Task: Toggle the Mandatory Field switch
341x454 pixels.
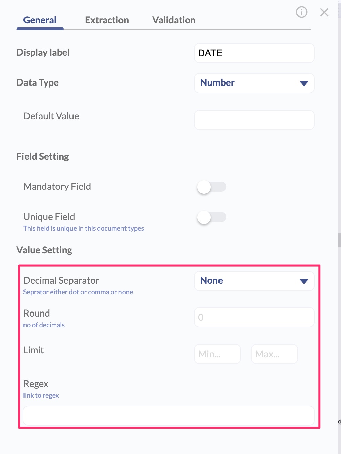Action: click(x=211, y=187)
